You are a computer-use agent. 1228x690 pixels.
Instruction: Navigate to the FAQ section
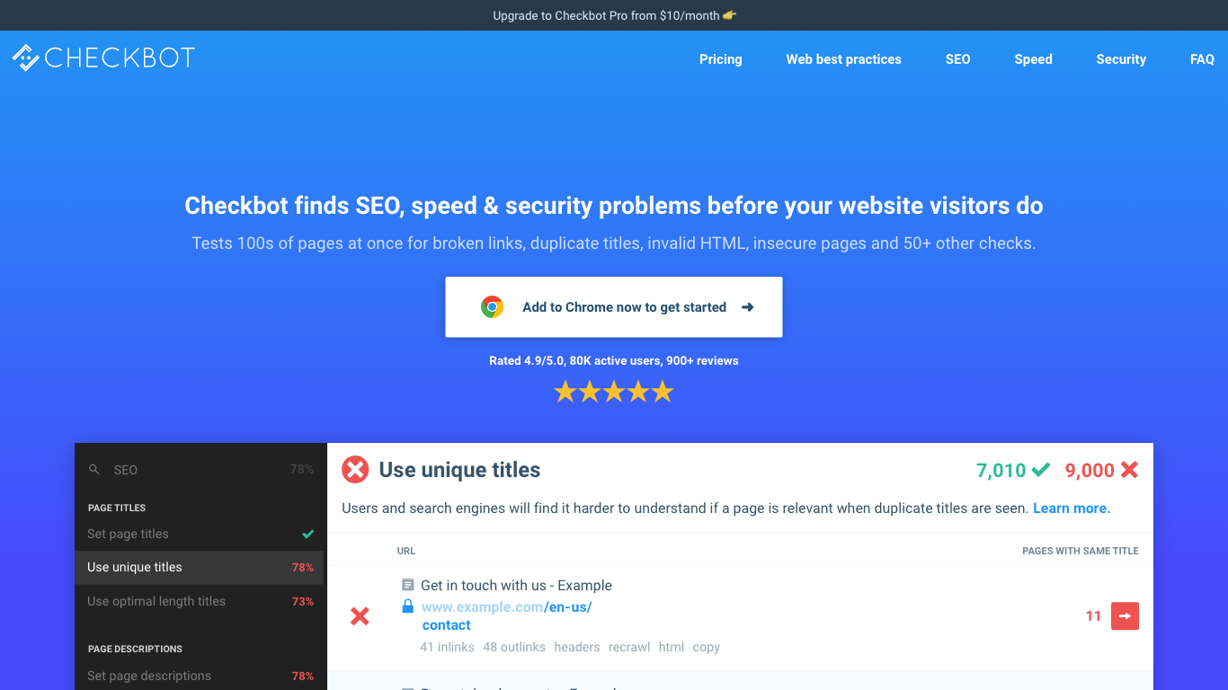pyautogui.click(x=1202, y=59)
